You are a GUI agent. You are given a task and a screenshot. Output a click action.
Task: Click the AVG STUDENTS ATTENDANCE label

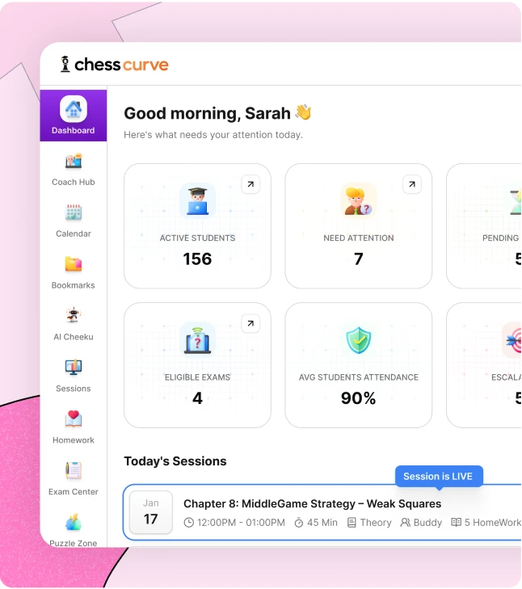(x=359, y=377)
